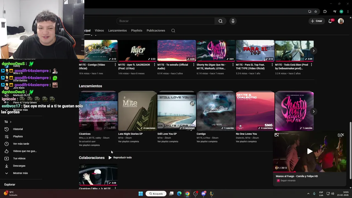Expand the miniplayer to full view

coord(277,135)
